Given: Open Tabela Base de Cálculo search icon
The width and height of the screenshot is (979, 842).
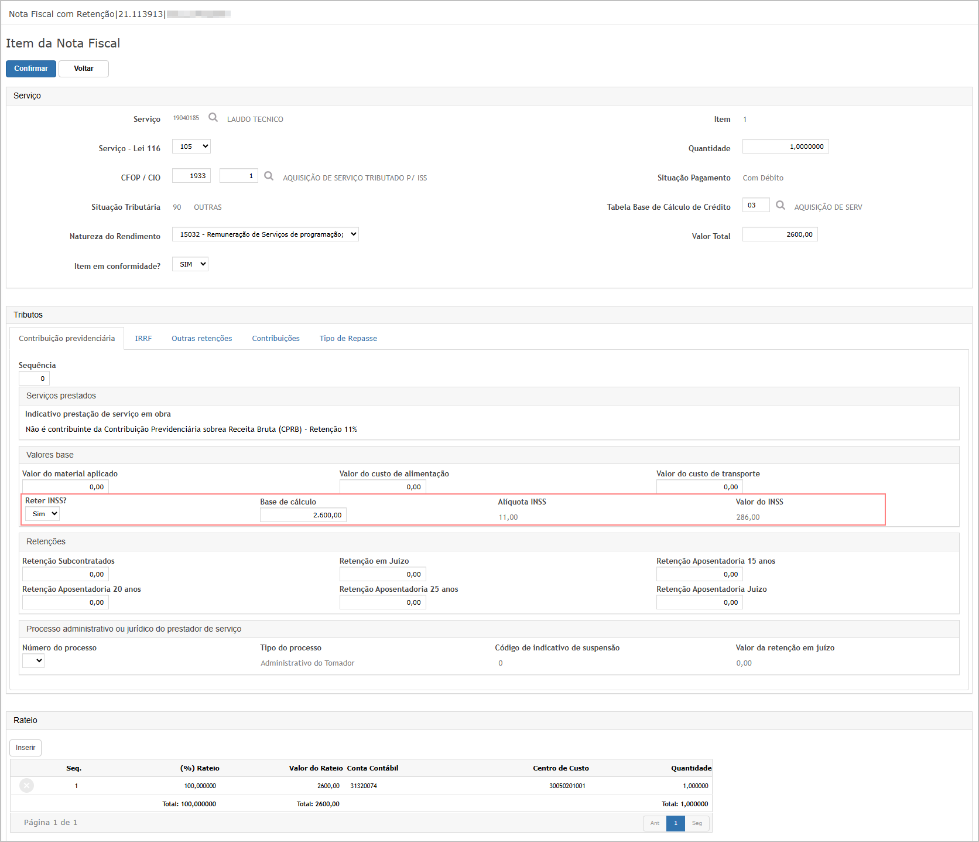Looking at the screenshot, I should click(x=781, y=206).
